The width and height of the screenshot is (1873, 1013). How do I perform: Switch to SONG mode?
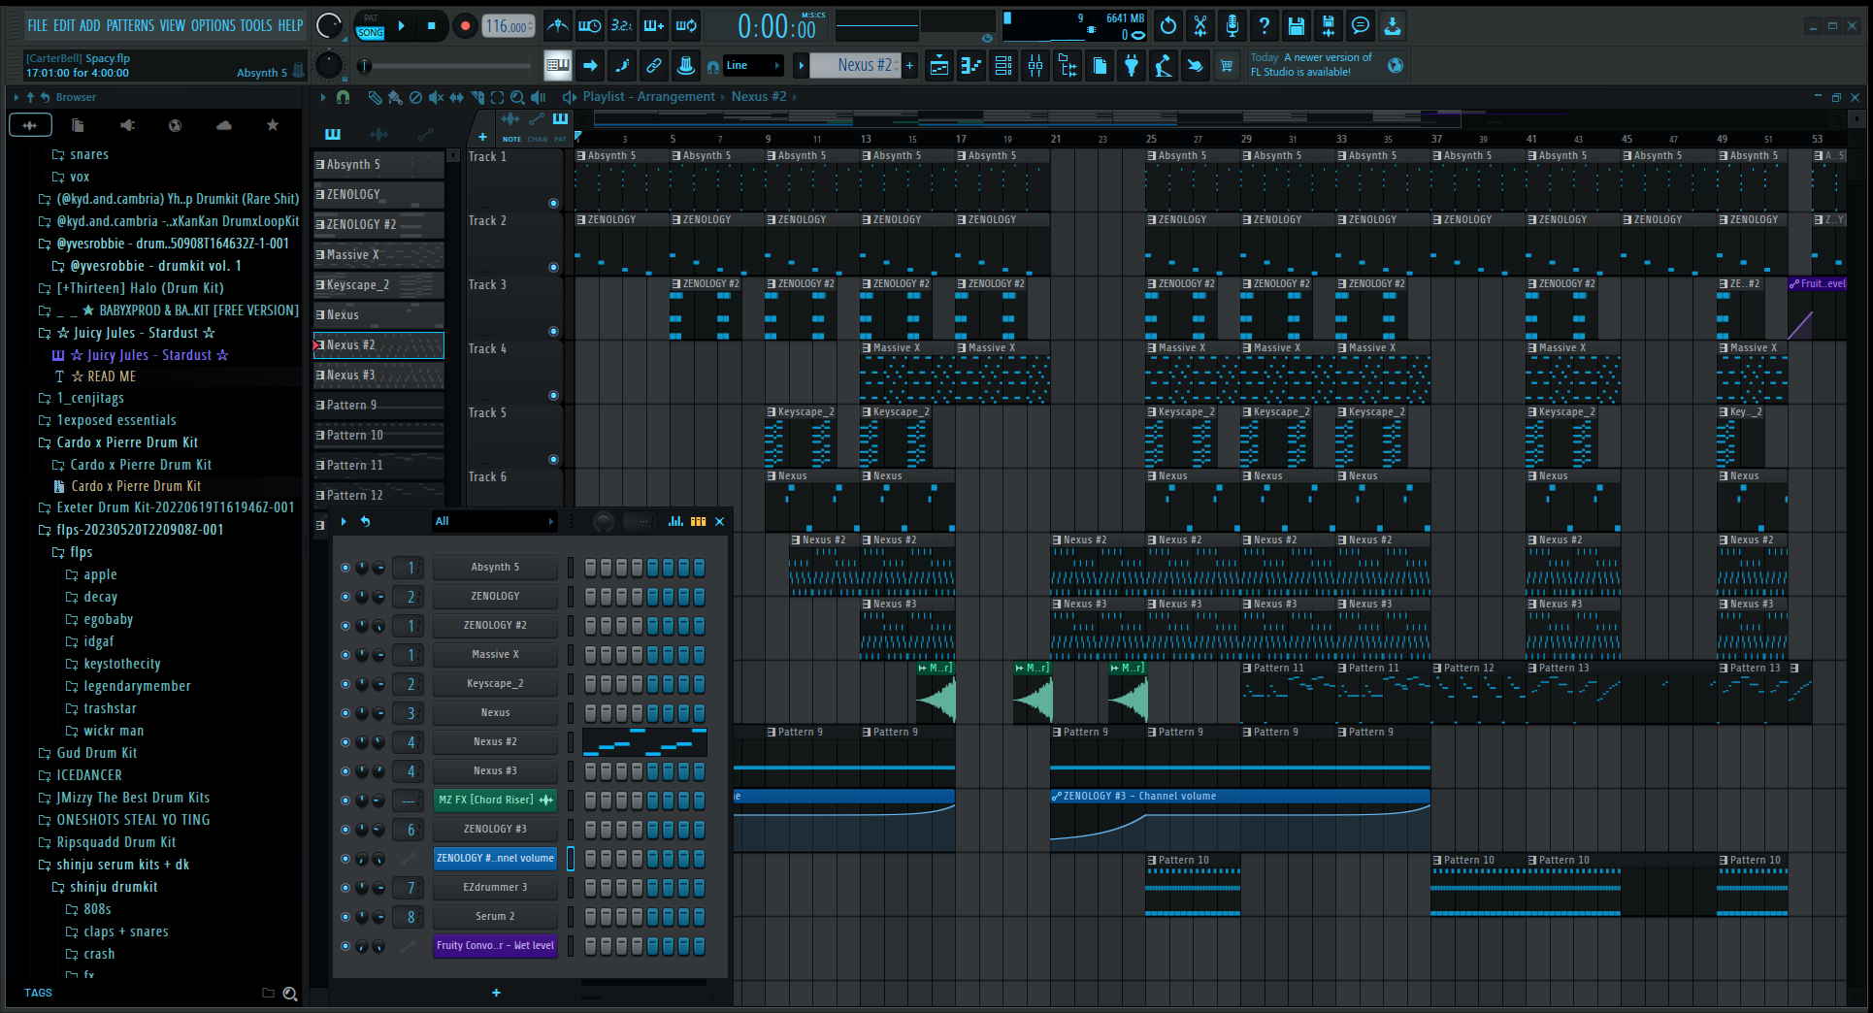371,33
